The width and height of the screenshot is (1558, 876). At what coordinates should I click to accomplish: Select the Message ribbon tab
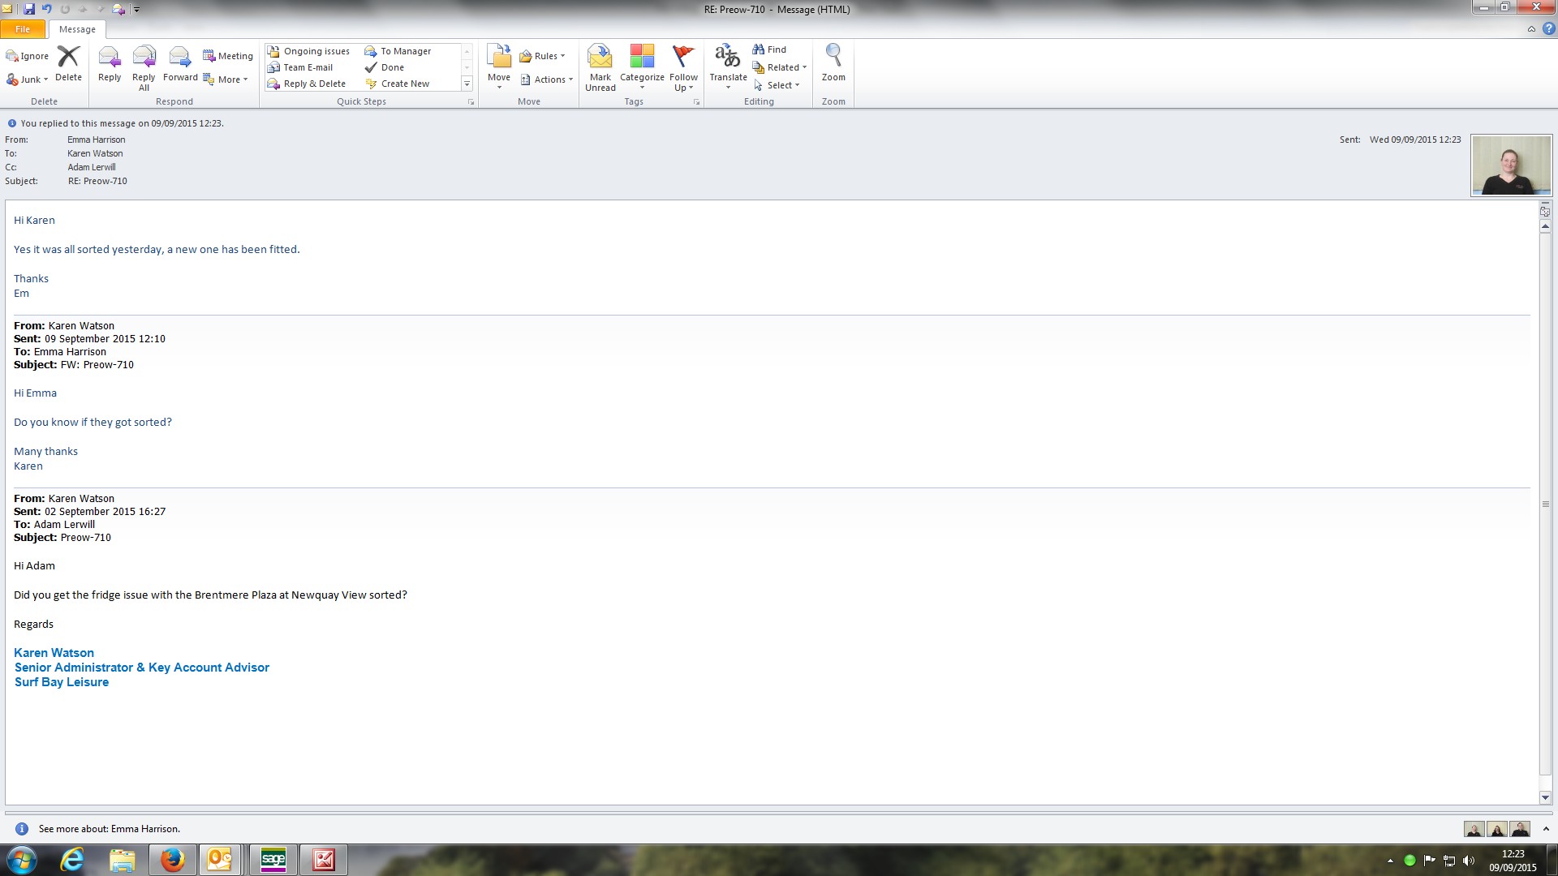pos(77,29)
